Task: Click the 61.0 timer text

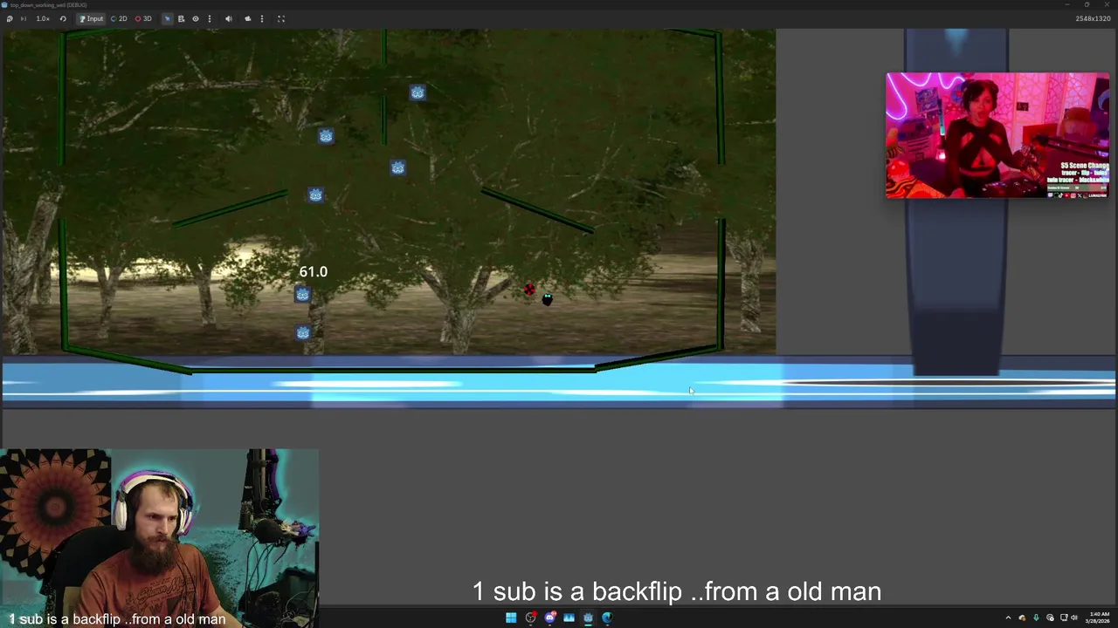Action: pyautogui.click(x=314, y=272)
